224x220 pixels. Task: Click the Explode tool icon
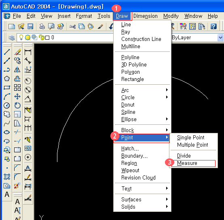17,186
